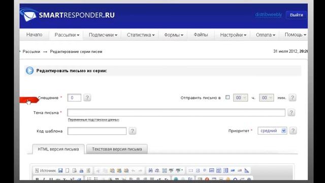This screenshot has height=183, width=325.
Task: Open the Приоритет средний dropdown
Action: [272, 131]
